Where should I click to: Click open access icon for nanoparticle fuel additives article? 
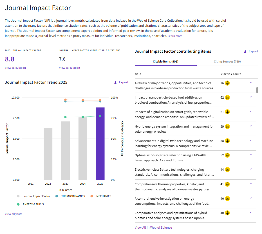pos(227,97)
